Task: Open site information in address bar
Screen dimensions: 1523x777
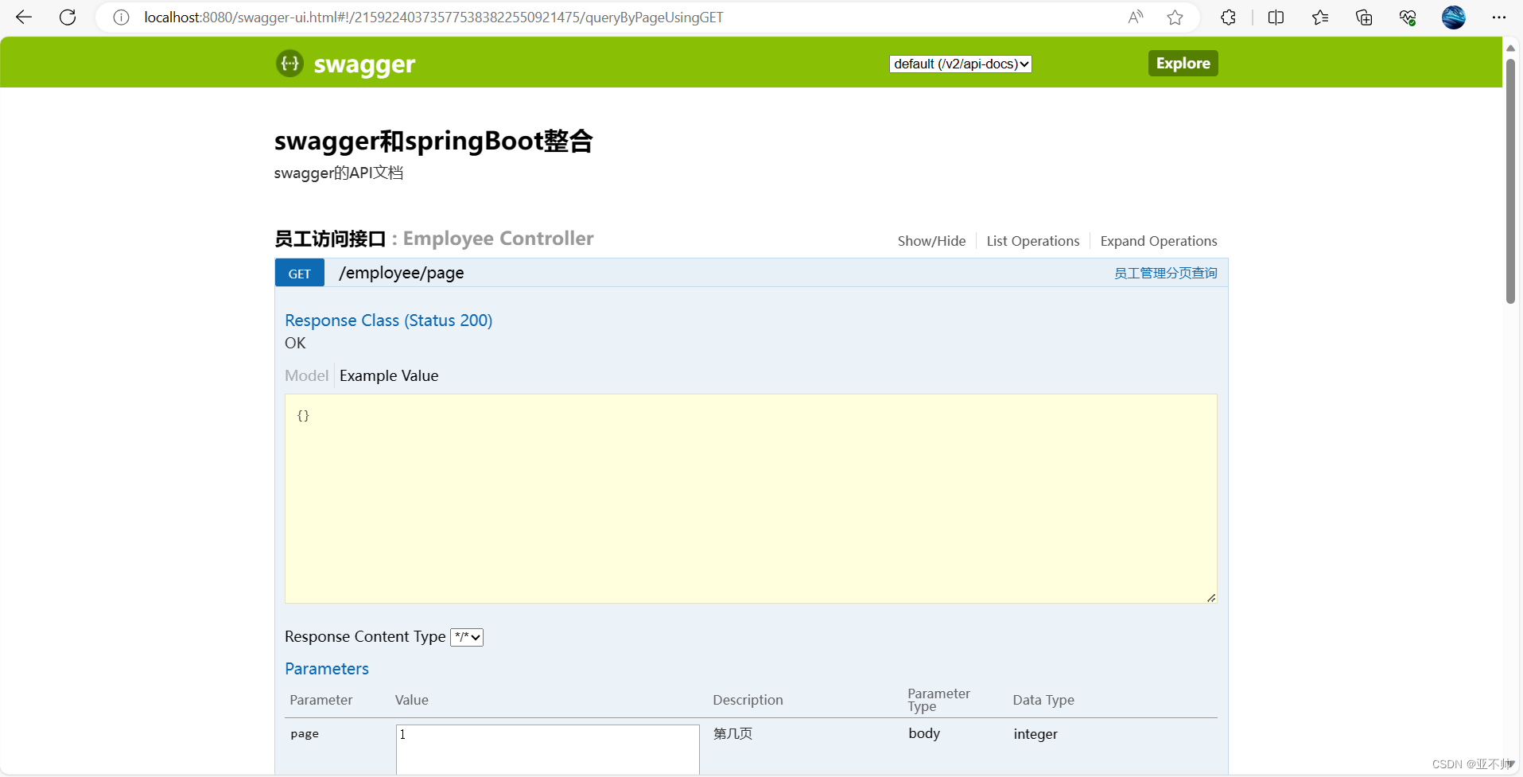Action: [120, 17]
